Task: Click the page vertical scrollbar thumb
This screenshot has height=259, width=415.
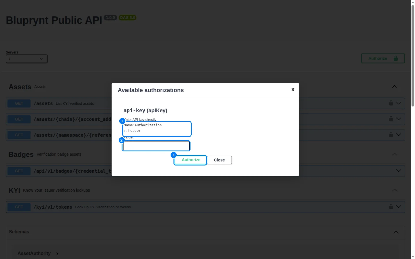Action: (413, 56)
